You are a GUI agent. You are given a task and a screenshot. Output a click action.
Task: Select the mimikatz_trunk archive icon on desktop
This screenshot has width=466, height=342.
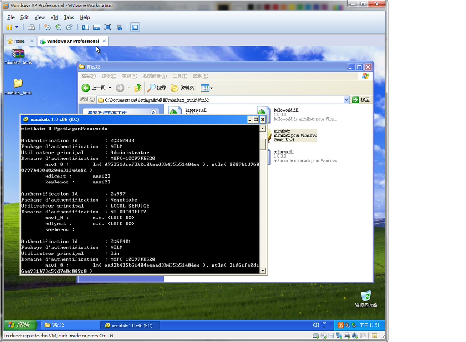tap(18, 56)
